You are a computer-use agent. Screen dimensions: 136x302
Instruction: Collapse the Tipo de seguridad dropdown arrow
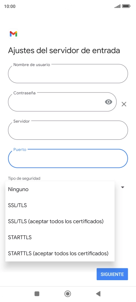pyautogui.click(x=123, y=187)
